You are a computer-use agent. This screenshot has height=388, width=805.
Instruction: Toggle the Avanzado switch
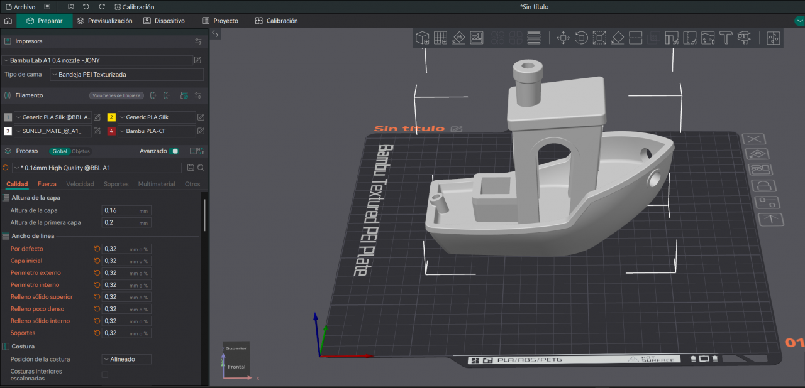[175, 151]
